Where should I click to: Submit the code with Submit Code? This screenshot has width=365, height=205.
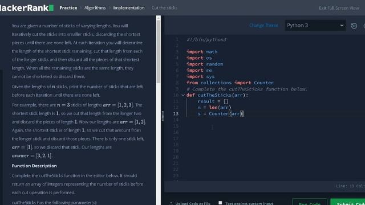point(348,202)
